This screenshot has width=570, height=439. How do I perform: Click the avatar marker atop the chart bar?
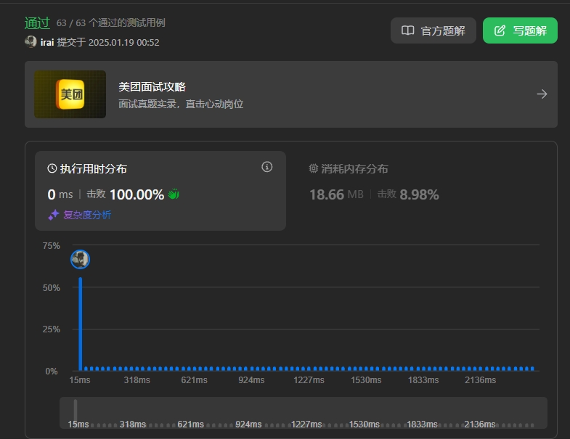(x=80, y=260)
